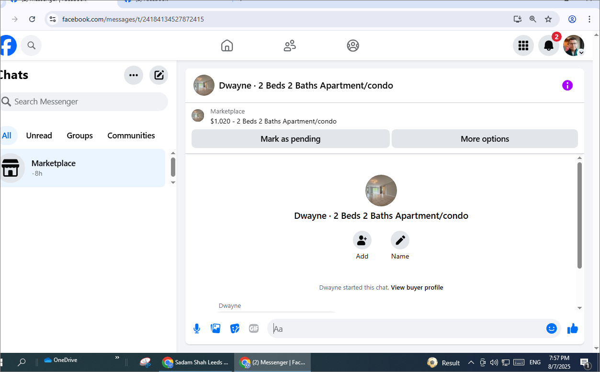Click the browser reload button
600x372 pixels.
click(32, 19)
